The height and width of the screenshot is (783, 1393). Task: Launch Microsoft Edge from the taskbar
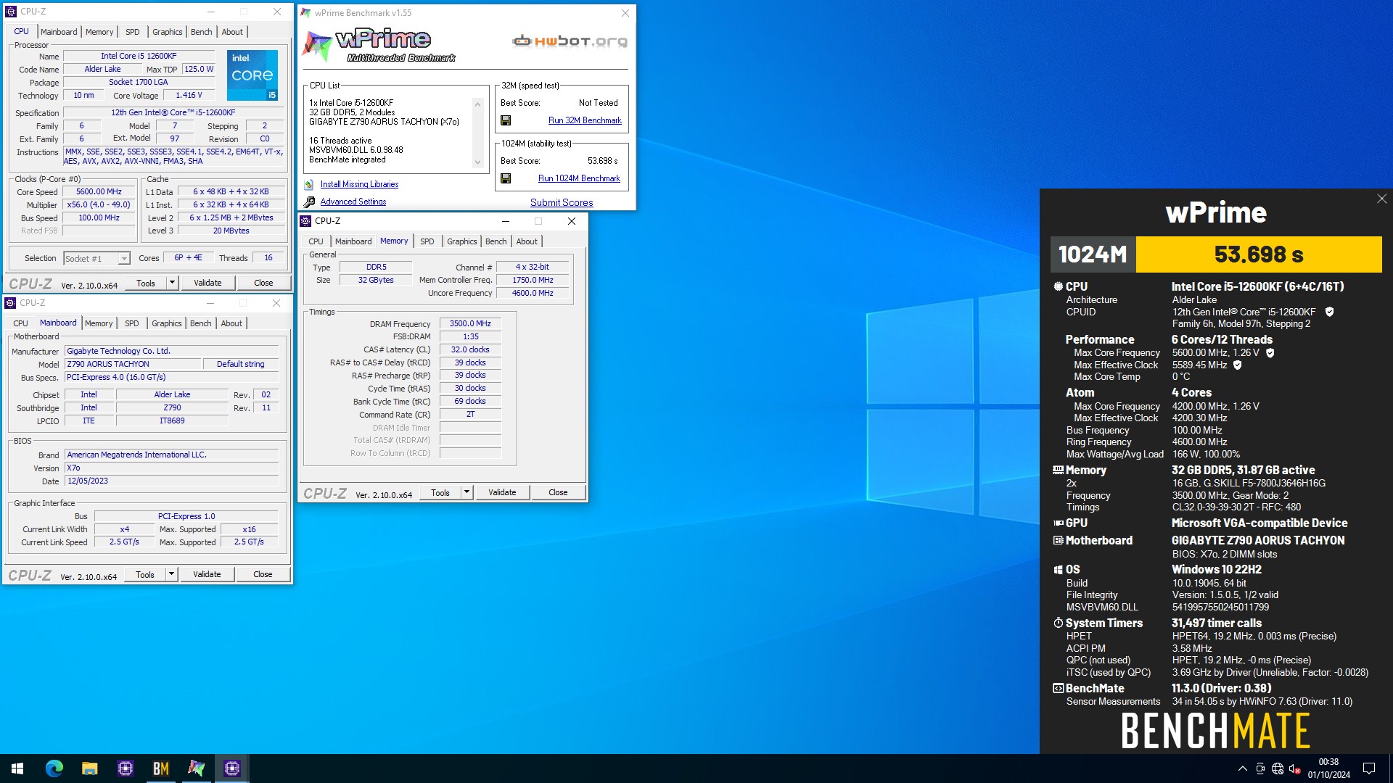(54, 768)
